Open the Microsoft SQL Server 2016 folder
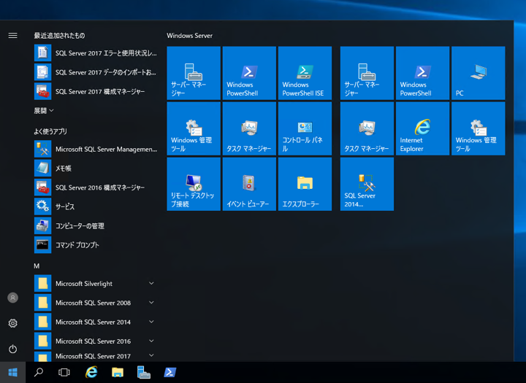The width and height of the screenshot is (526, 383). click(96, 341)
